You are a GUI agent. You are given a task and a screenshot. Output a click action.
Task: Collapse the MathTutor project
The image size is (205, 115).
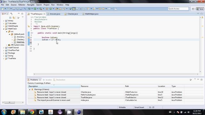coord(4,29)
